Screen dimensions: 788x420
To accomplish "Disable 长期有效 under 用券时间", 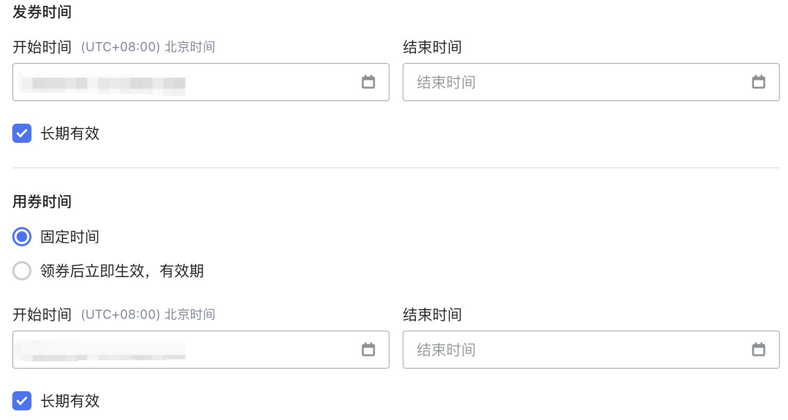I will 22,401.
